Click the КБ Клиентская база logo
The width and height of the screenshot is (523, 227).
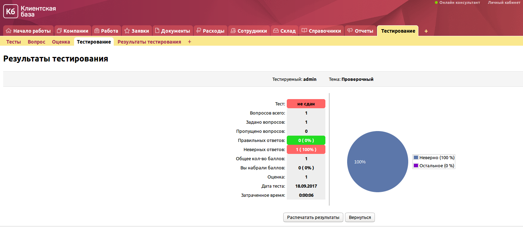pyautogui.click(x=30, y=11)
